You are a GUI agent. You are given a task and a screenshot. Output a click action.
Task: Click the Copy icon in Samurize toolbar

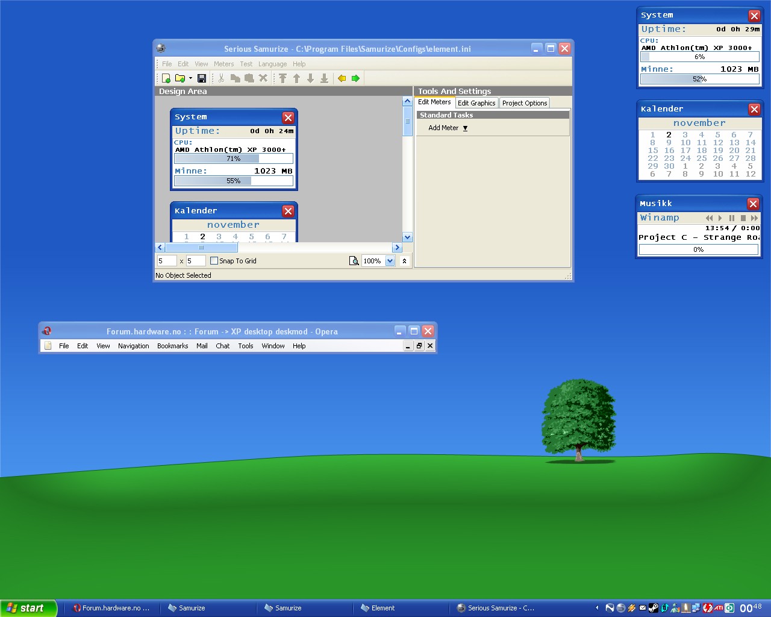coord(235,78)
